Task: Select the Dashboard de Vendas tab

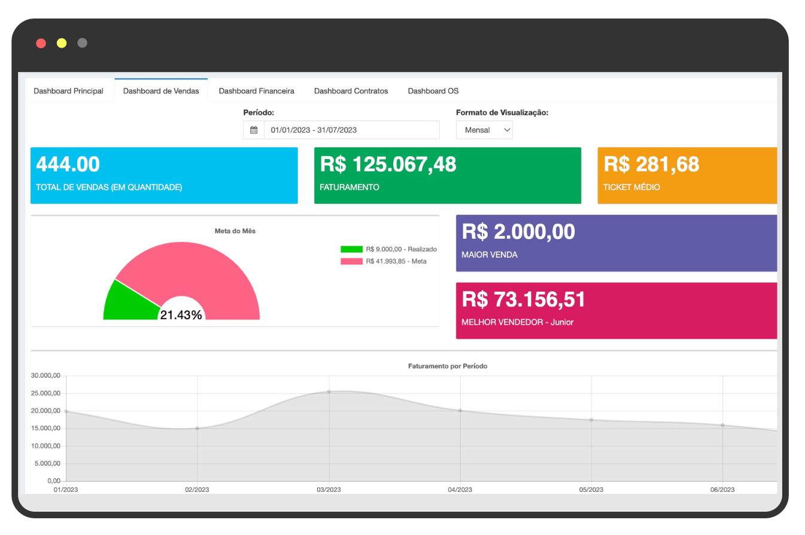Action: (x=161, y=91)
